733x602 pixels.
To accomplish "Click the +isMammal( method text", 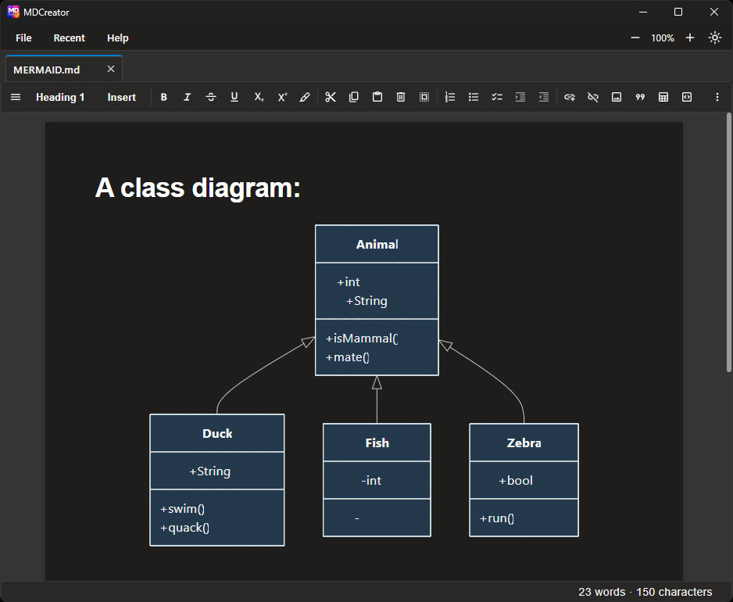I will [x=362, y=339].
